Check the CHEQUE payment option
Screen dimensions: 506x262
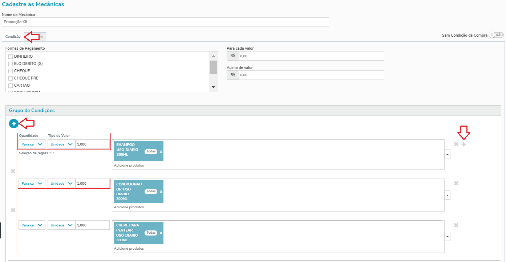(x=11, y=71)
